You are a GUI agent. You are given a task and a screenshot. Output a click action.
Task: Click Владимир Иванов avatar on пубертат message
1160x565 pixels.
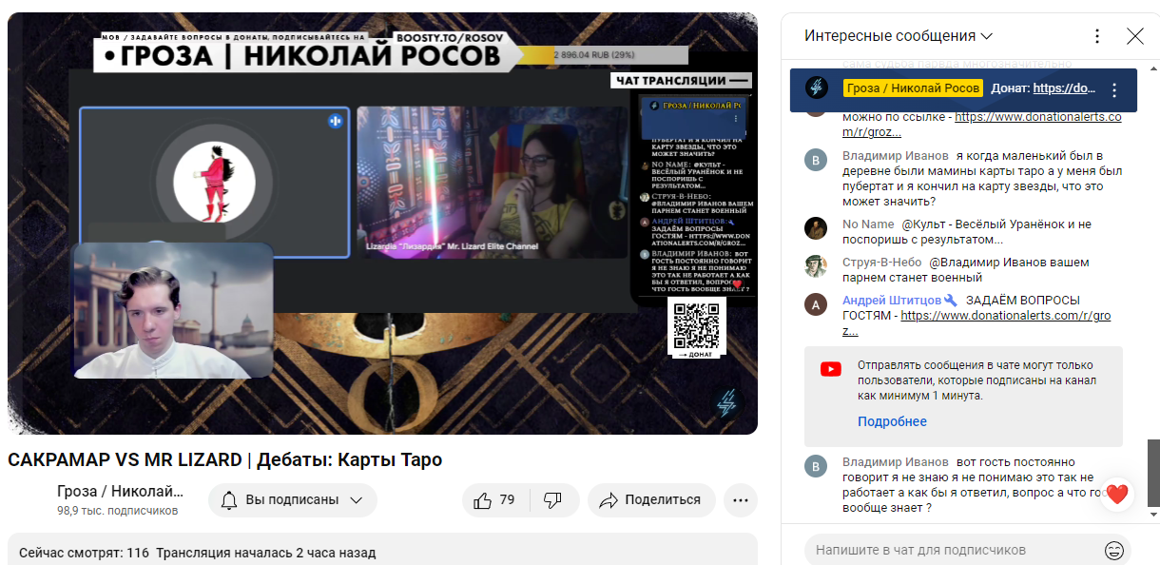coord(816,159)
